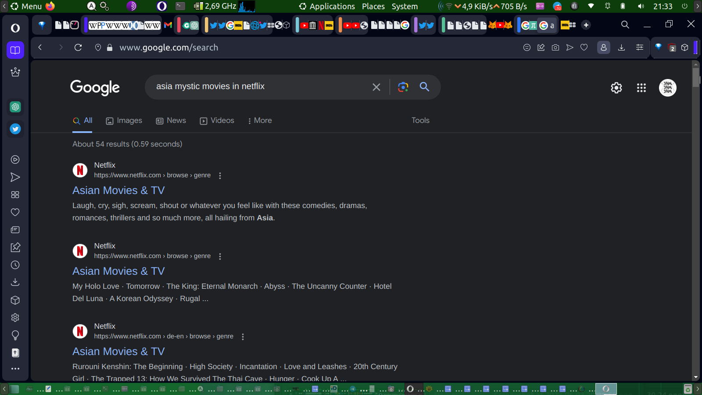Switch to Videos results tab
This screenshot has width=702, height=395.
click(217, 121)
